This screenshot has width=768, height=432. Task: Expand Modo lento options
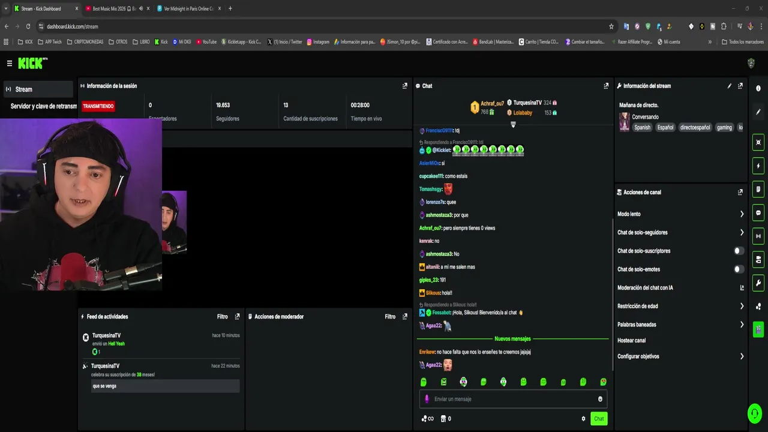tap(742, 214)
